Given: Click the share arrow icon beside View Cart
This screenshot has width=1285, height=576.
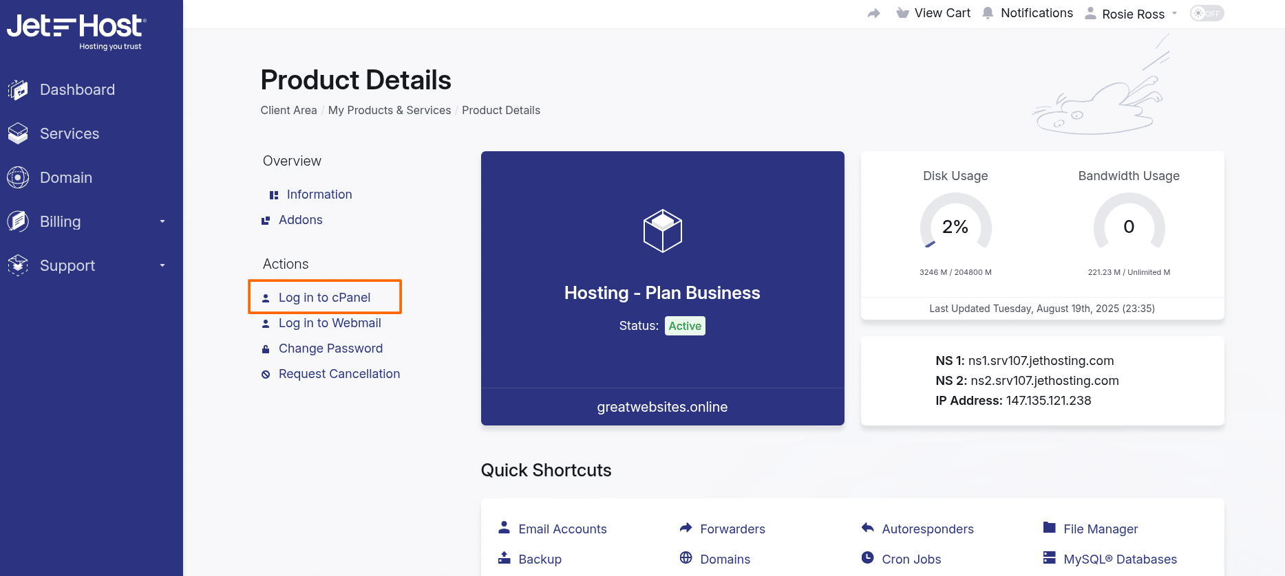Looking at the screenshot, I should (873, 13).
